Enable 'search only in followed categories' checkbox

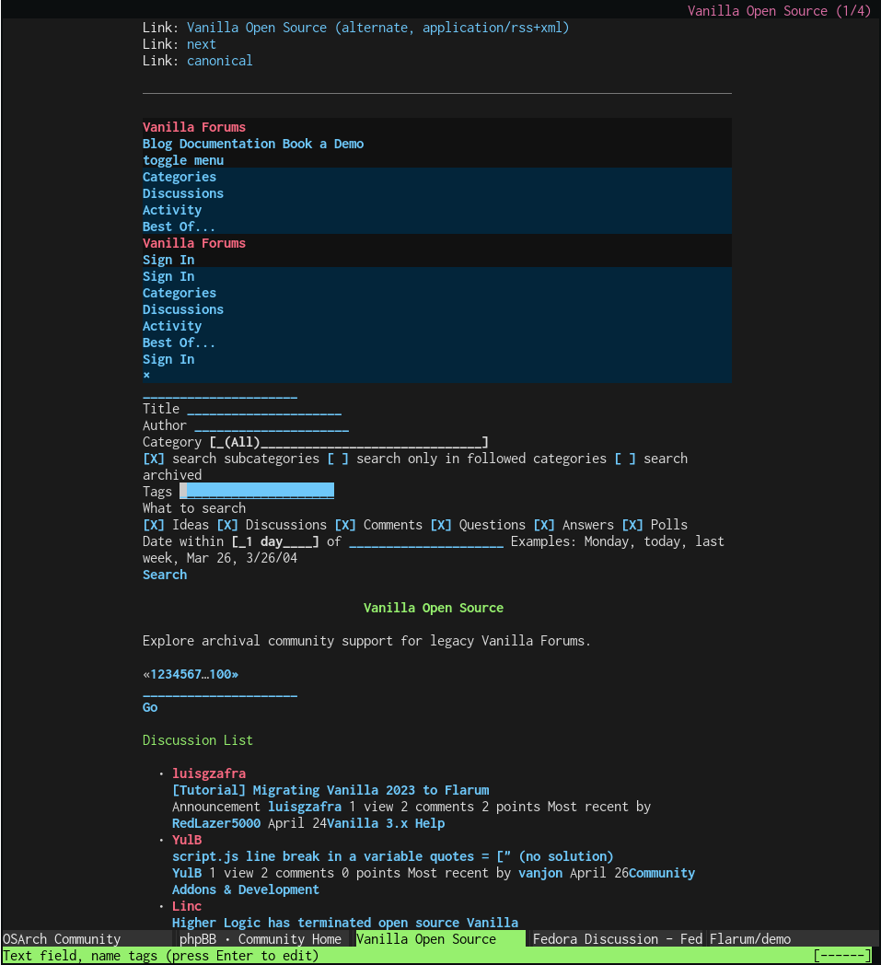pyautogui.click(x=338, y=459)
